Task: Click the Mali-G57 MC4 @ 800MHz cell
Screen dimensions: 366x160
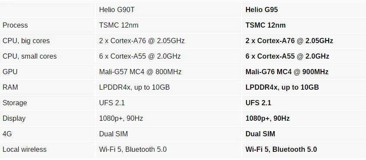Action: tap(140, 72)
